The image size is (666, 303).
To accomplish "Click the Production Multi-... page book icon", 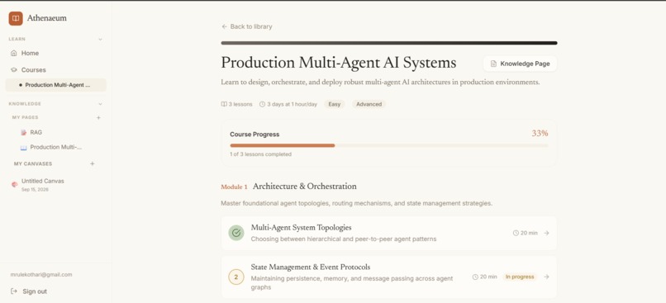I will pyautogui.click(x=23, y=148).
